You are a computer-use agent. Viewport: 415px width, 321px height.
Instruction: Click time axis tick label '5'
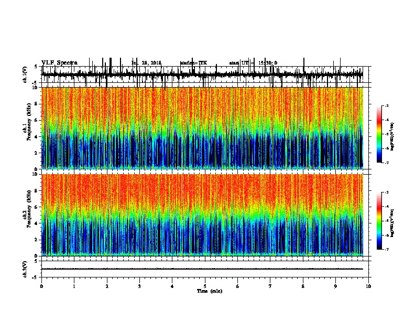point(205,286)
